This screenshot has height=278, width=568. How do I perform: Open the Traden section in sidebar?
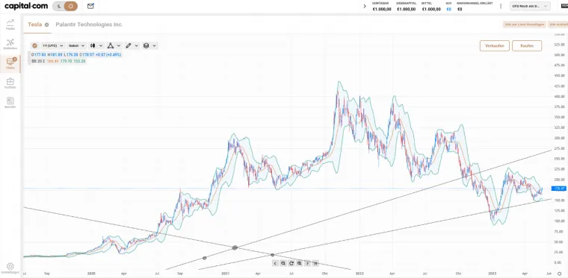coord(10,24)
